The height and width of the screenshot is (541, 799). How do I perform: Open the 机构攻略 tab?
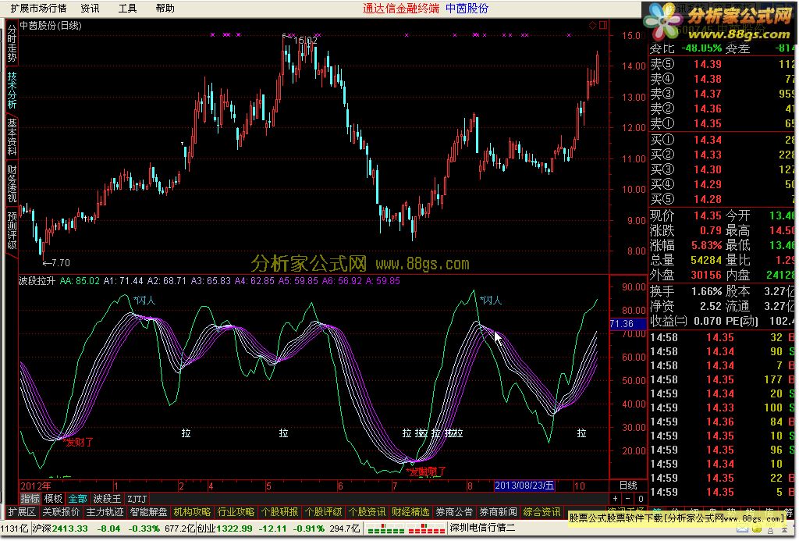(x=192, y=512)
